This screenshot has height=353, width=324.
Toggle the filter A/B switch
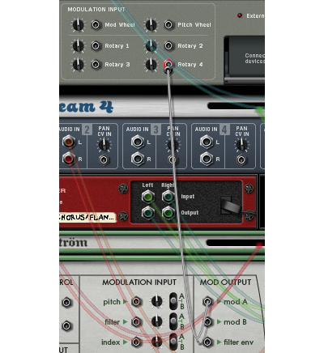173,321
